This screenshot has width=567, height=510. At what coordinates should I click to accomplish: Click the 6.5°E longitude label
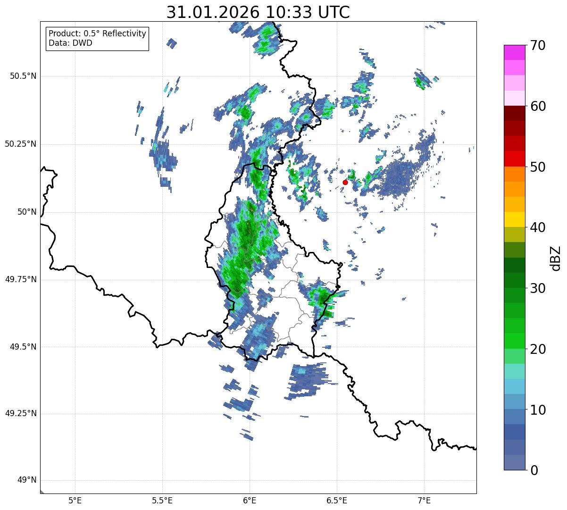coord(337,501)
